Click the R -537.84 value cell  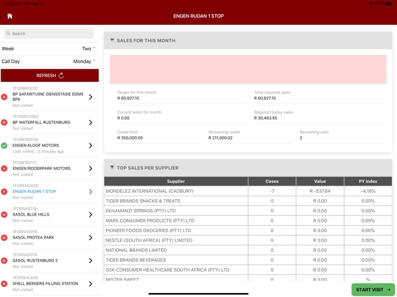click(x=320, y=191)
